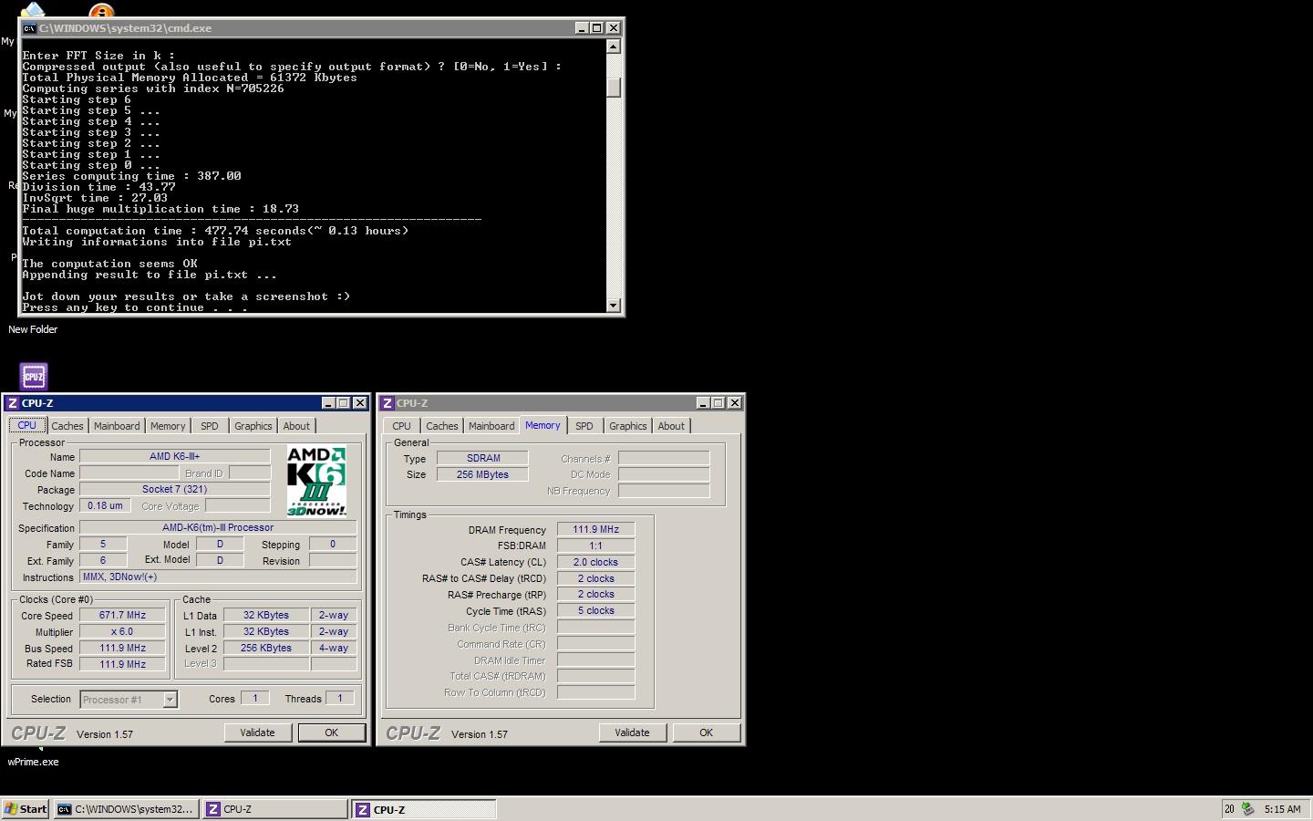1313x821 pixels.
Task: Activate the second CPU-Z taskbar button
Action: pyautogui.click(x=425, y=809)
